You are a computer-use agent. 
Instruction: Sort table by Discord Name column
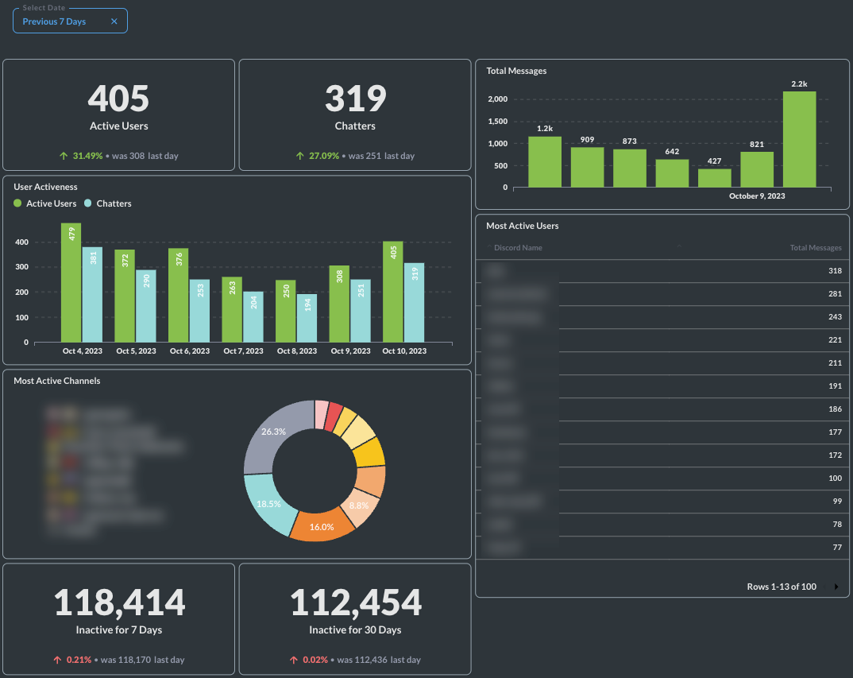point(518,248)
